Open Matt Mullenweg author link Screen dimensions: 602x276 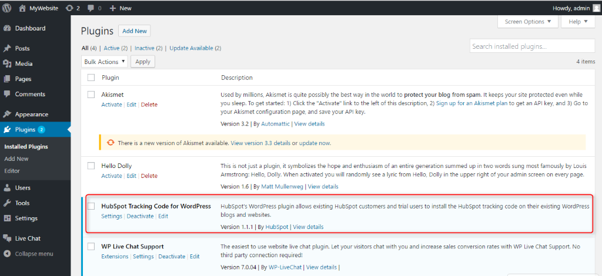click(283, 187)
